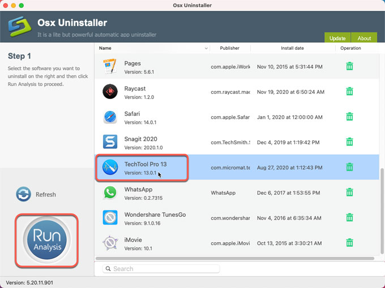
Task: Select the Safari name text
Action: pos(132,114)
